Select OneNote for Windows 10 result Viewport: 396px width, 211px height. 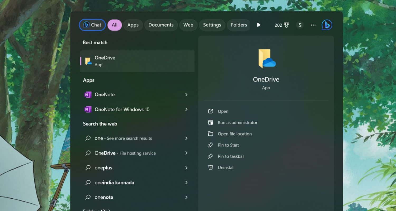click(x=137, y=109)
